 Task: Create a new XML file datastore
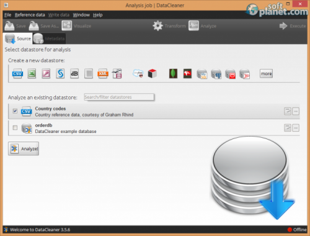point(103,73)
